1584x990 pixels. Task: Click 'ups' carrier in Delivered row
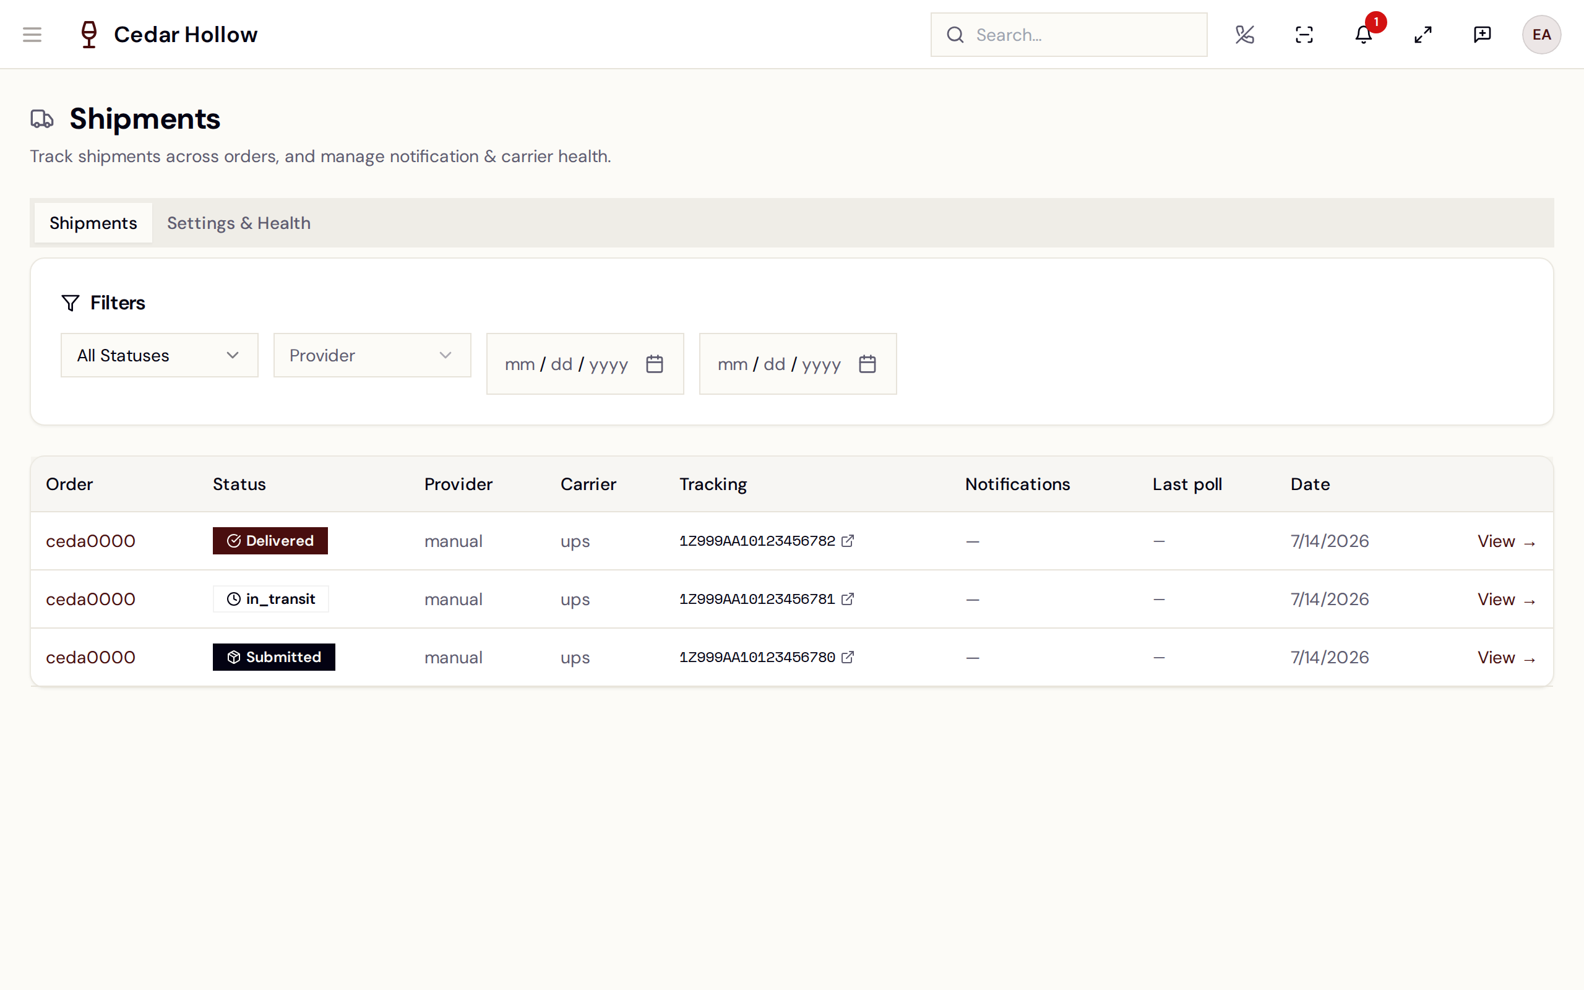(x=575, y=542)
